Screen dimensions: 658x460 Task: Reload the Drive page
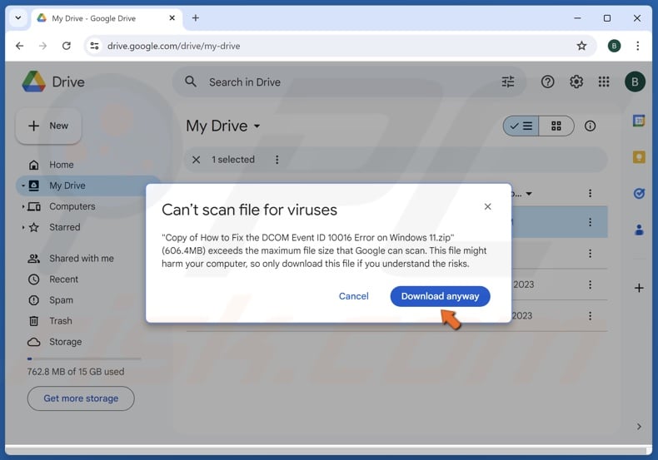pyautogui.click(x=67, y=46)
